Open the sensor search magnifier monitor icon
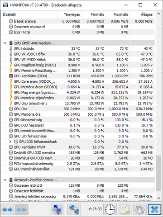The width and height of the screenshot is (163, 217). click(x=58, y=209)
